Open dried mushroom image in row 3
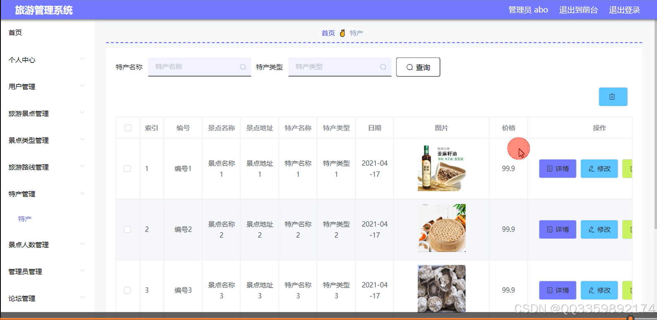Screen dimensions: 657x320 [x=442, y=288]
